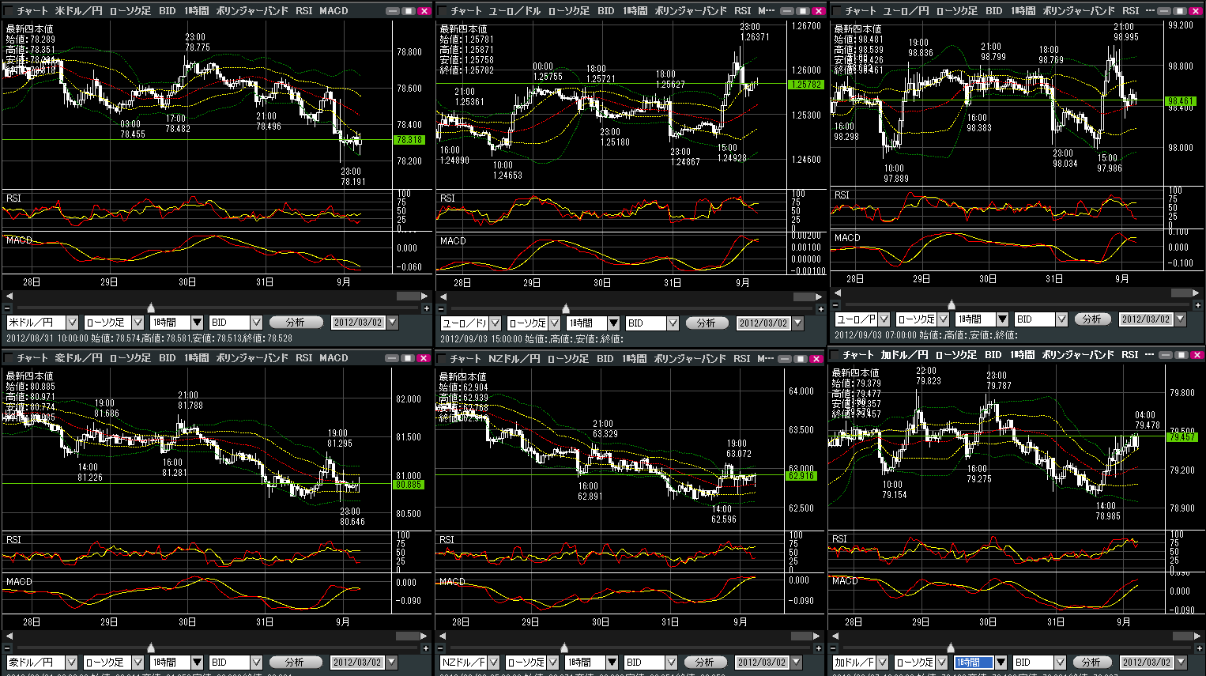
Task: Click the 分析 button under 米ドル/円 chart
Action: coord(296,323)
